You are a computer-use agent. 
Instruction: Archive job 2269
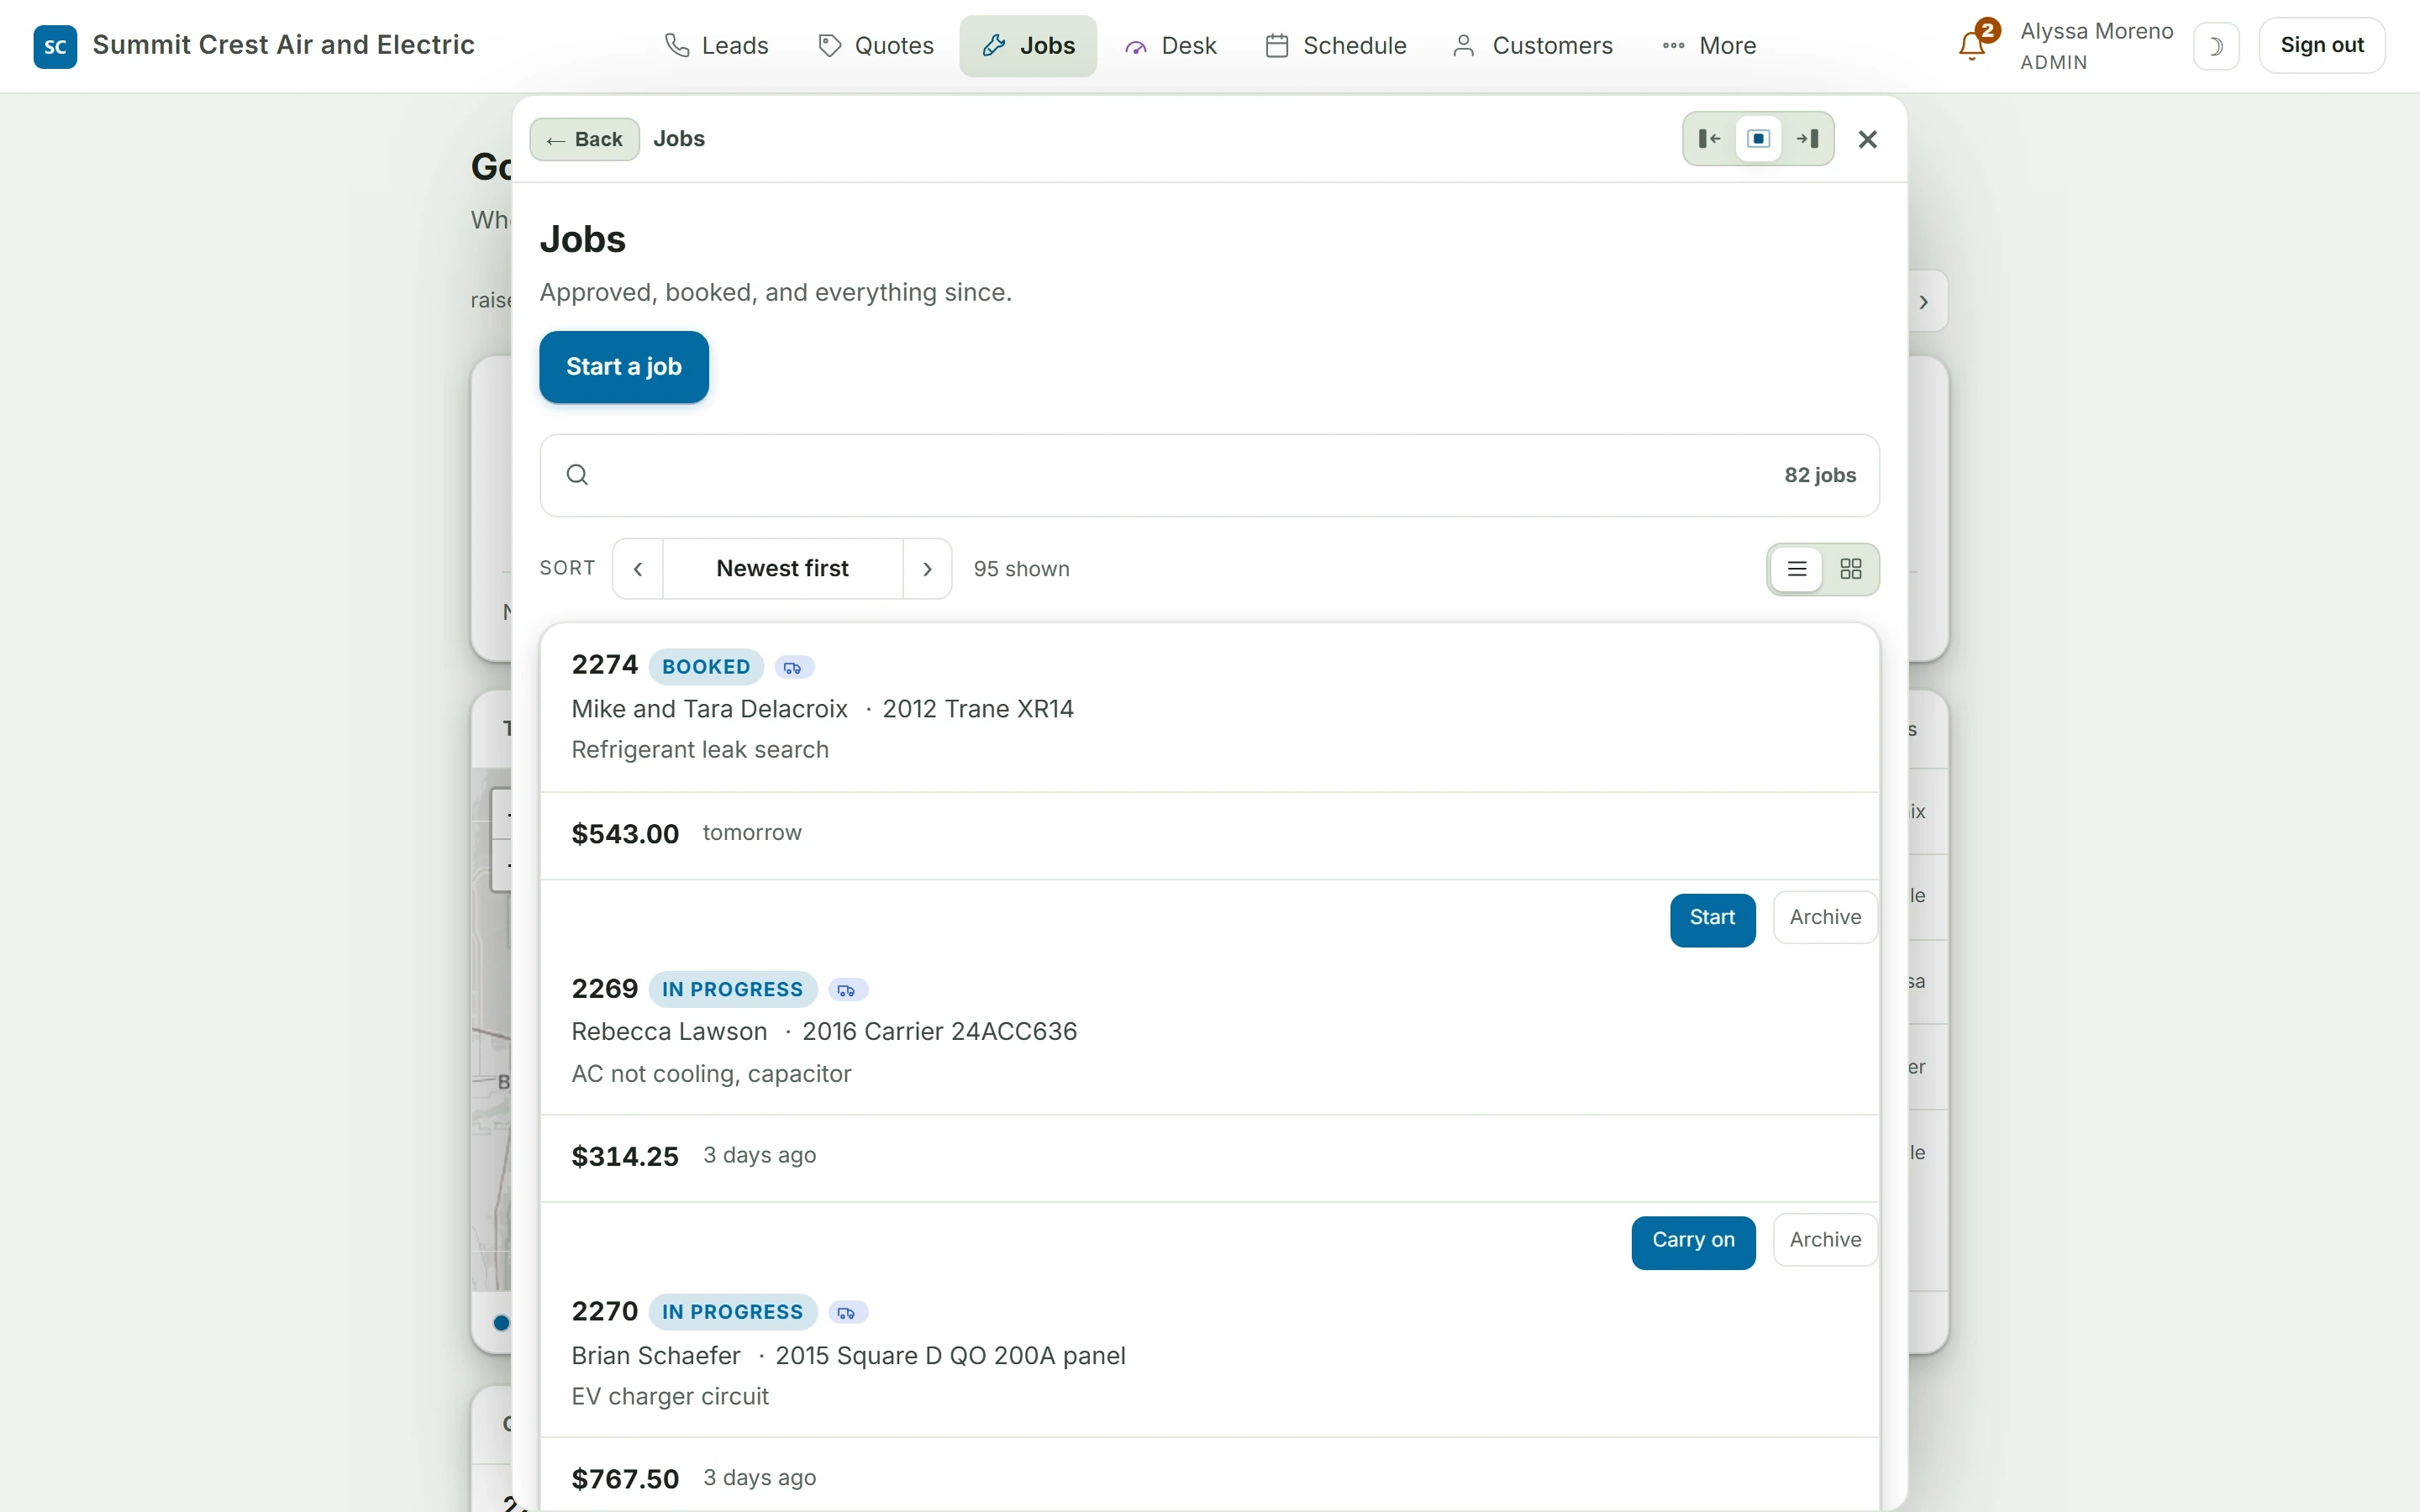pos(1825,1241)
